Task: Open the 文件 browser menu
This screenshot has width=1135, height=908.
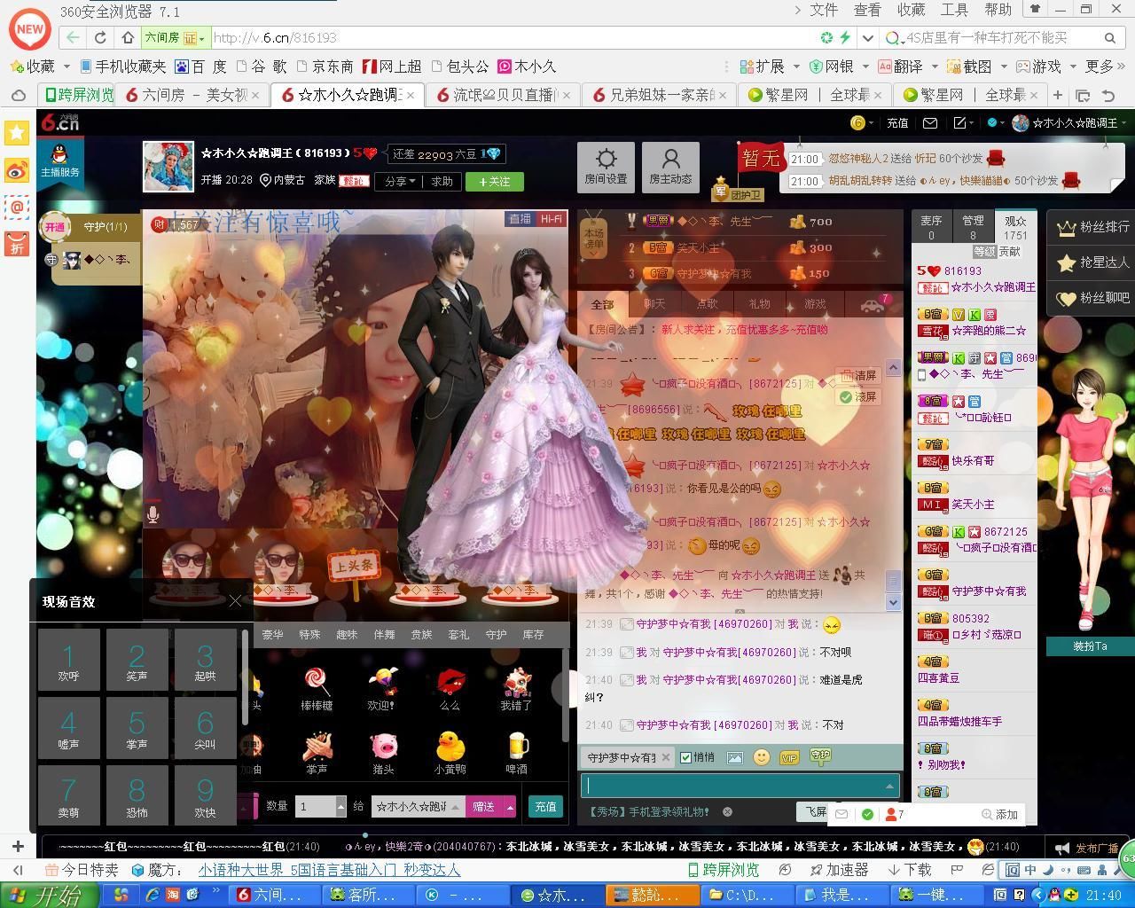Action: tap(823, 10)
